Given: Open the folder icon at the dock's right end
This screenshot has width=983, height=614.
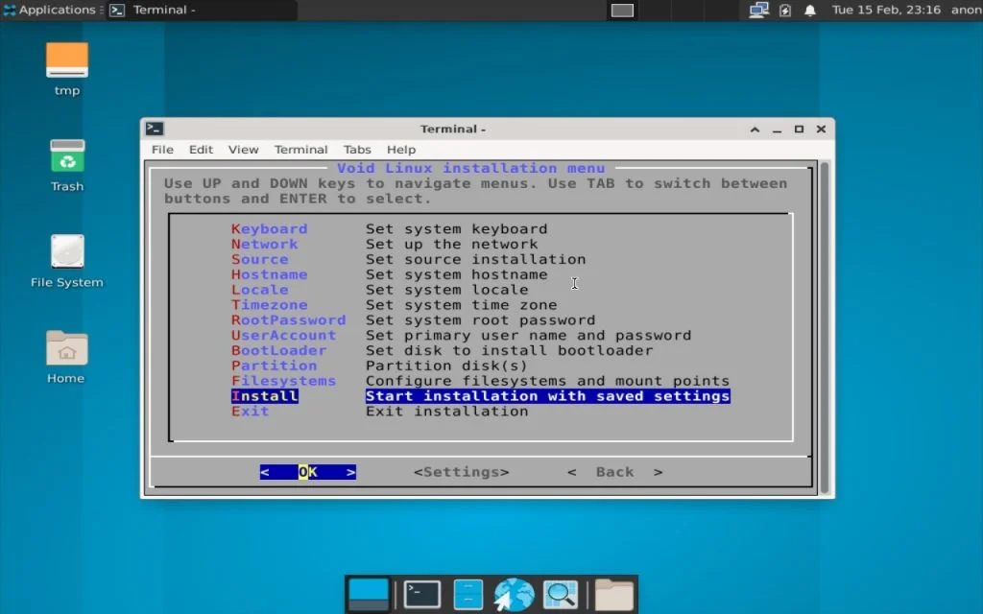Looking at the screenshot, I should click(x=612, y=593).
